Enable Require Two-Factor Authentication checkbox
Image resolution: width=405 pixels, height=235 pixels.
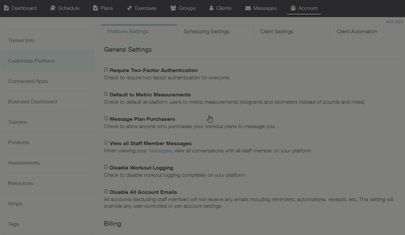[106, 70]
